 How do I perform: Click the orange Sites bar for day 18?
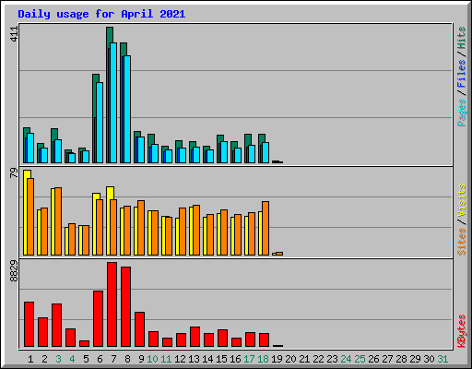pyautogui.click(x=265, y=228)
